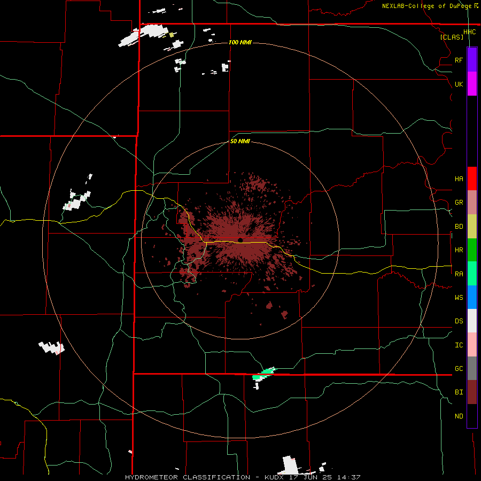Click the RF purple legend swatch
The image size is (481, 481).
(472, 60)
